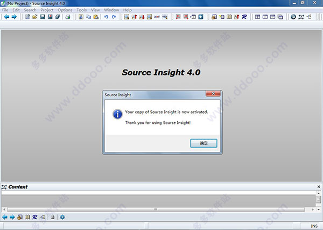
Task: Click Lookup References R icon in main toolbar
Action: [x=244, y=17]
